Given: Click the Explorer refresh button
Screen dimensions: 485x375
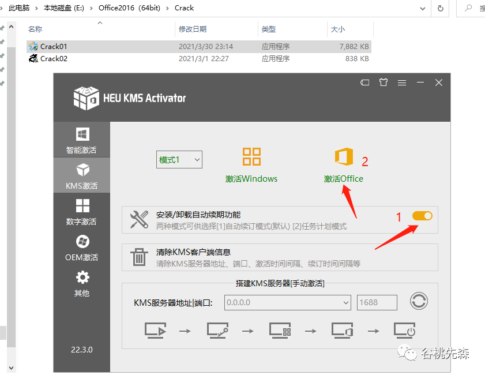Looking at the screenshot, I should point(441,8).
